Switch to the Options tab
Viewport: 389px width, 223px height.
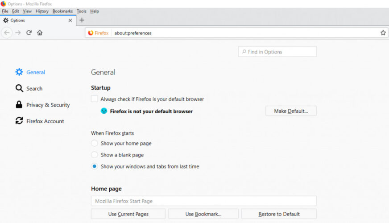pos(38,21)
